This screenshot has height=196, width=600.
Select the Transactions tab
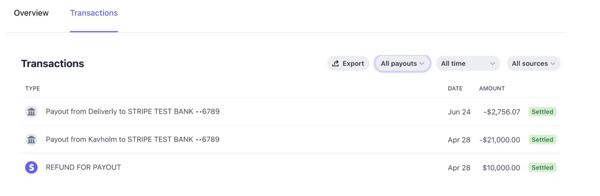click(x=94, y=13)
